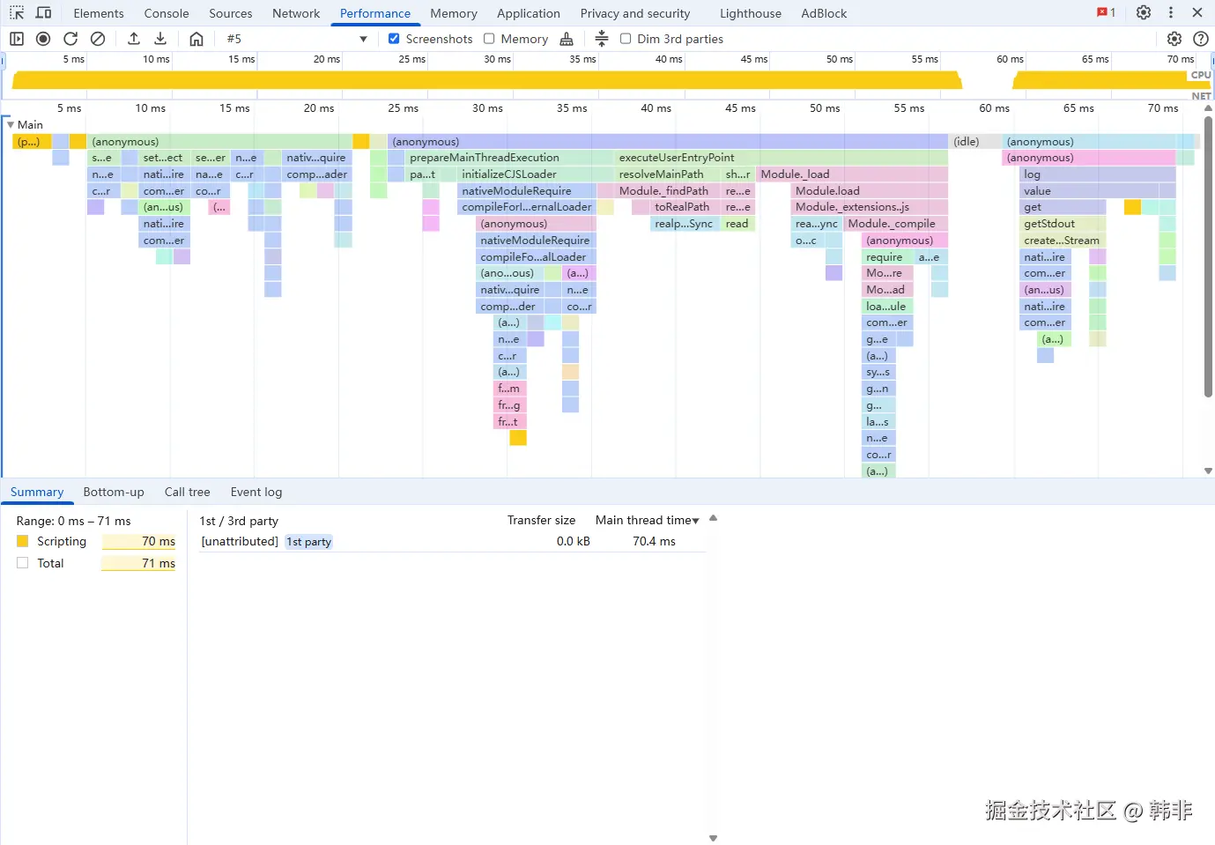The image size is (1215, 845).
Task: Click the resolveMainPath flame entry
Action: 667,174
